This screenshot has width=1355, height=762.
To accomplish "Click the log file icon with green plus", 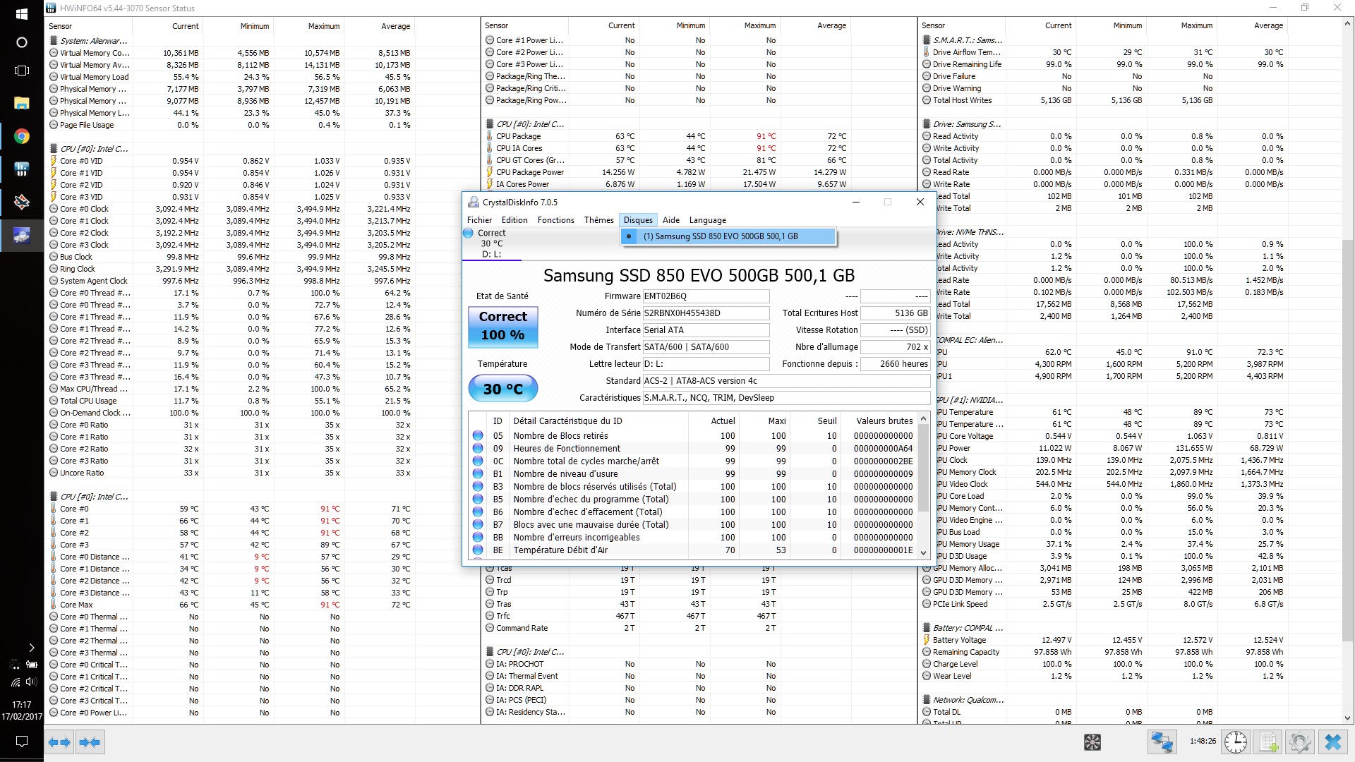I will coord(1268,742).
